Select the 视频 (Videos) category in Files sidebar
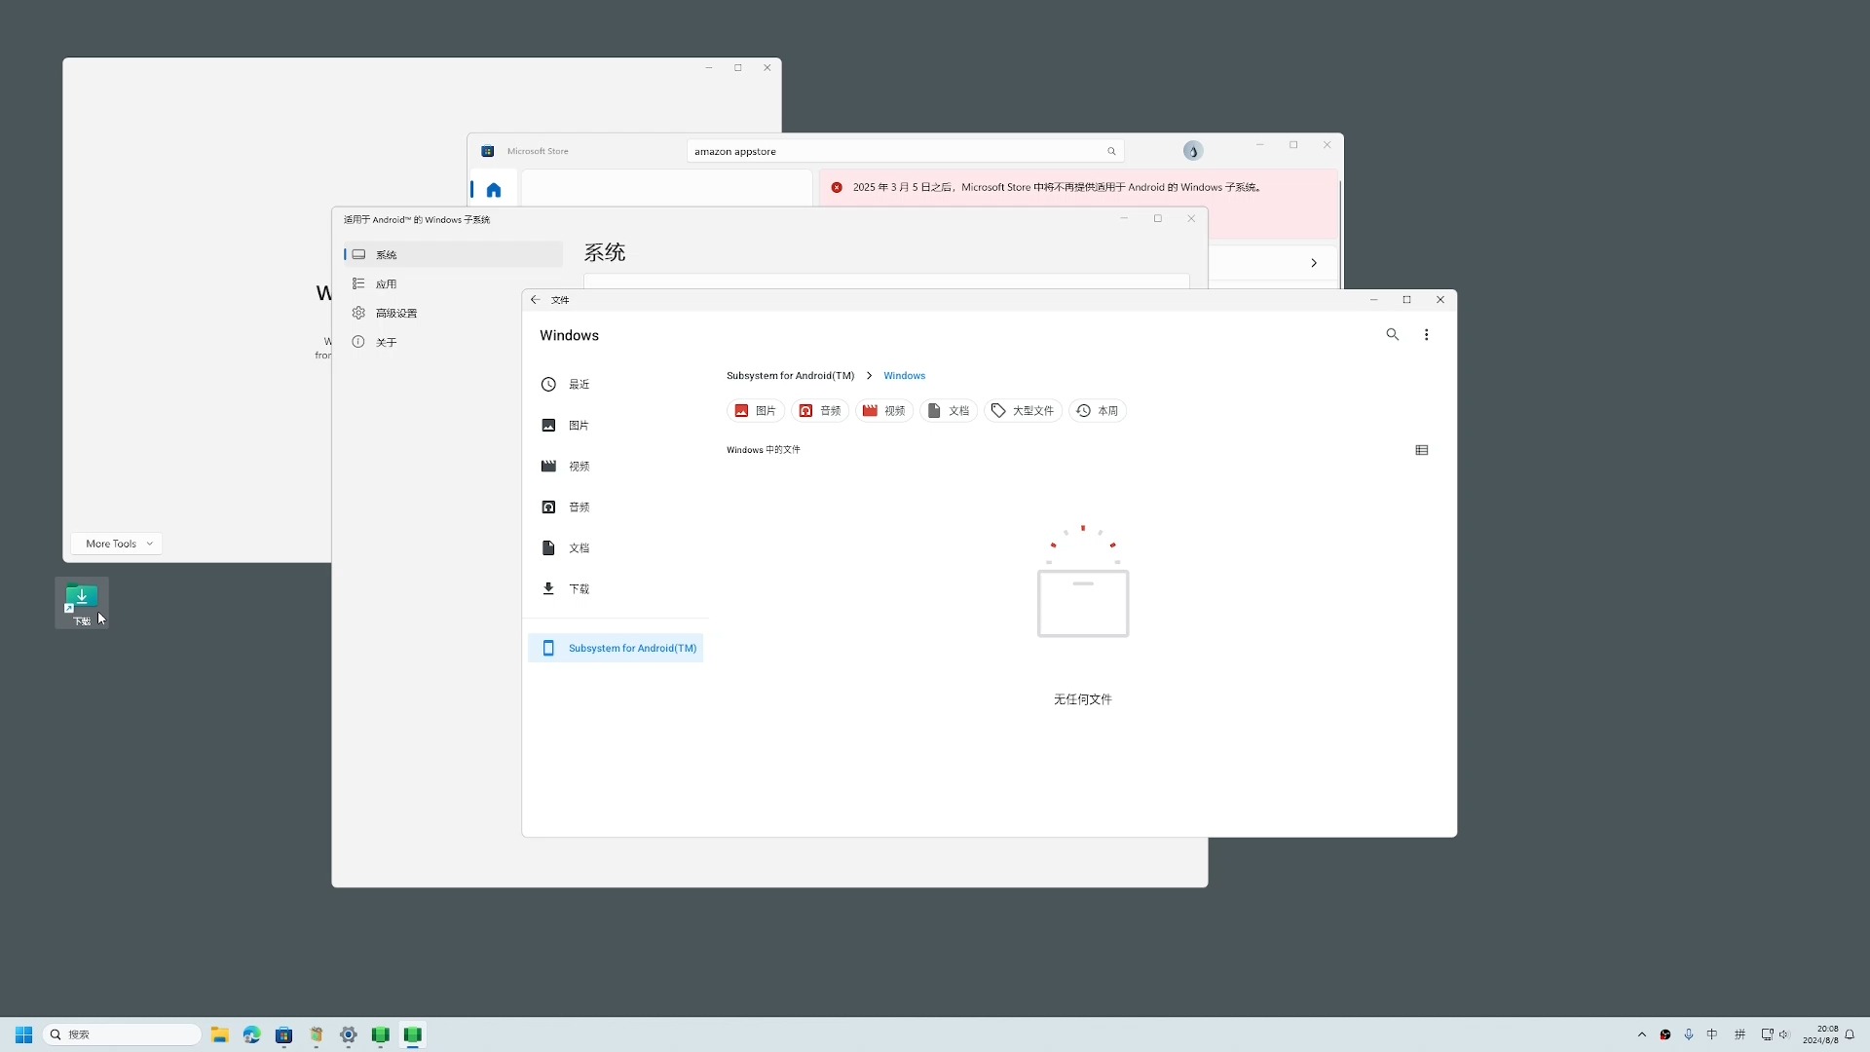 point(578,466)
